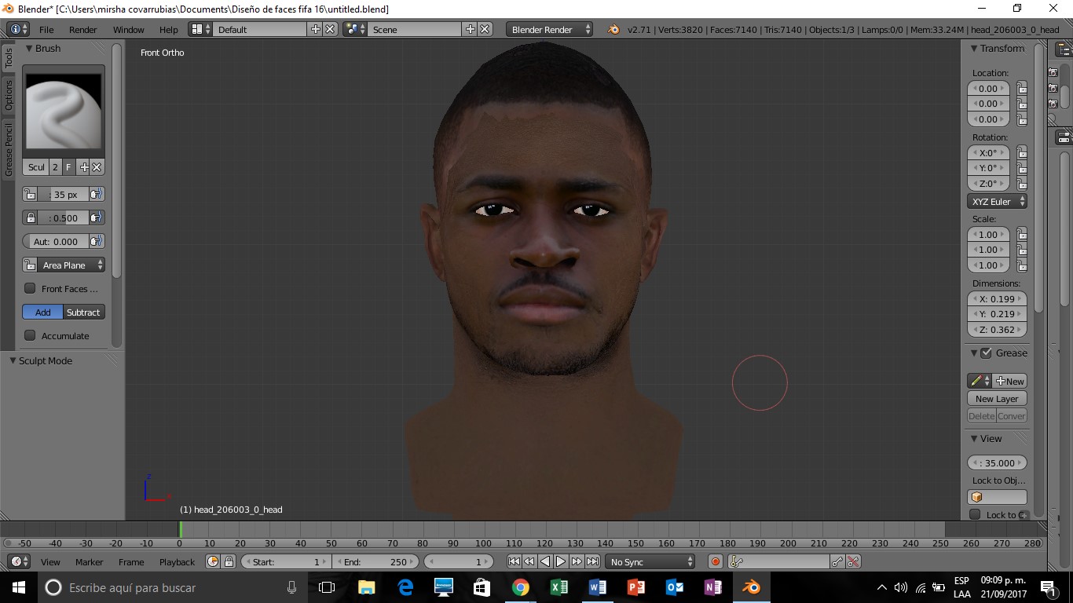Open the File menu
Viewport: 1073px width, 603px height.
(46, 29)
